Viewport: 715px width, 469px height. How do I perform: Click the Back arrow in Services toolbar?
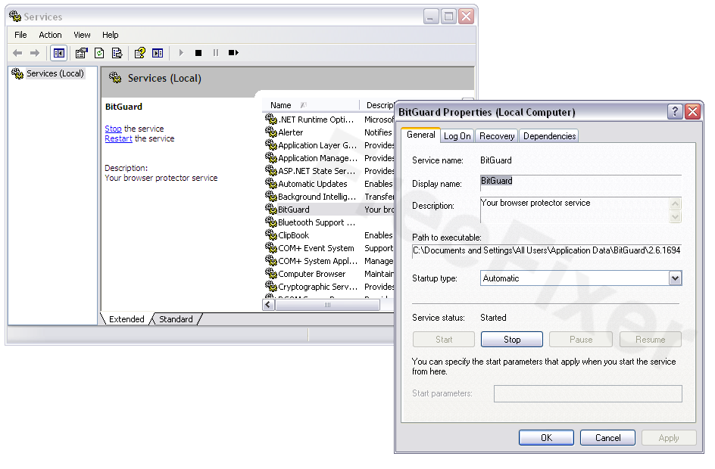coord(17,53)
